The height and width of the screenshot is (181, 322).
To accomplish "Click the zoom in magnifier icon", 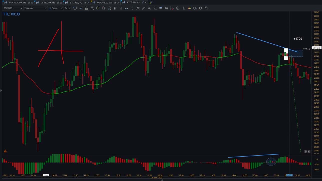I will coord(98,8).
